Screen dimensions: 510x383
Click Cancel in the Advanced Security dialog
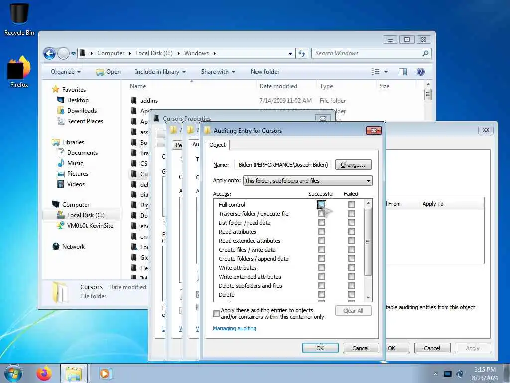[x=432, y=348]
